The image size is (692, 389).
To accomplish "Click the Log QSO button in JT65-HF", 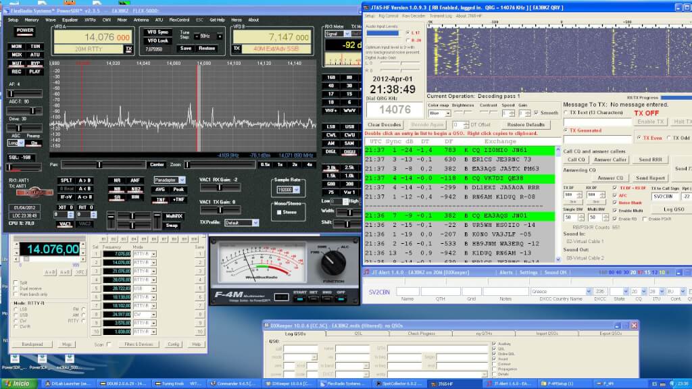I will coord(674,209).
